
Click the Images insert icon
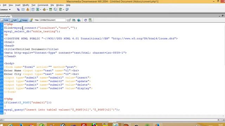pos(38,9)
